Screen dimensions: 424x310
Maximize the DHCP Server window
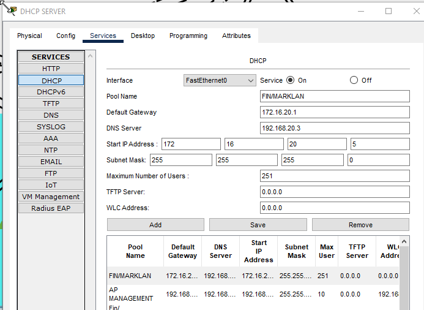pyautogui.click(x=388, y=11)
